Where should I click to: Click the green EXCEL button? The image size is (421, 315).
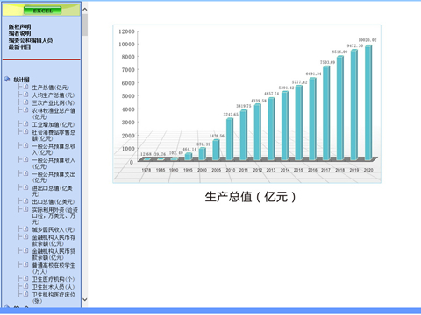[x=42, y=10]
